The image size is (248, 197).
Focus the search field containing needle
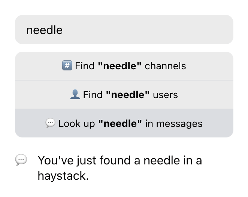pos(124,30)
